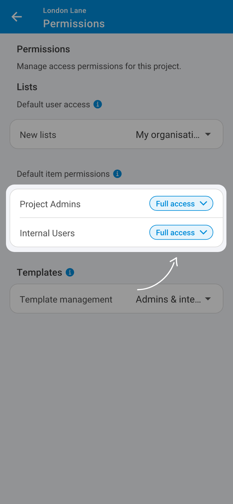Image resolution: width=233 pixels, height=504 pixels.
Task: Open the Templates info icon
Action: point(70,272)
